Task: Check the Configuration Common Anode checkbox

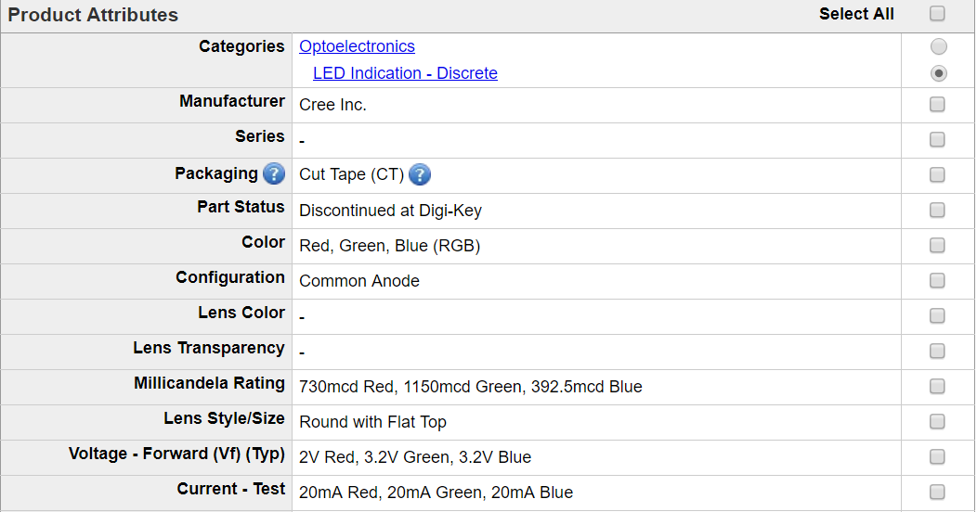Action: click(x=937, y=280)
